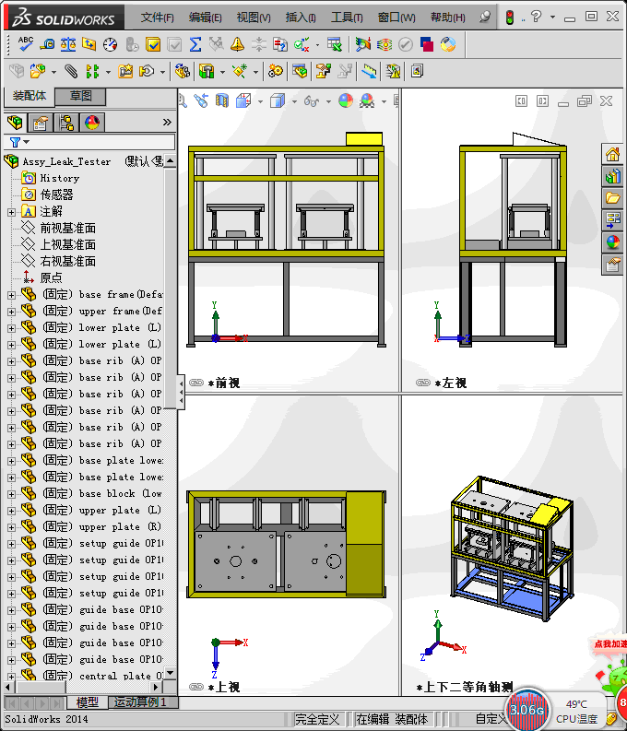Click the blue ruler arrow icon

[x=369, y=71]
